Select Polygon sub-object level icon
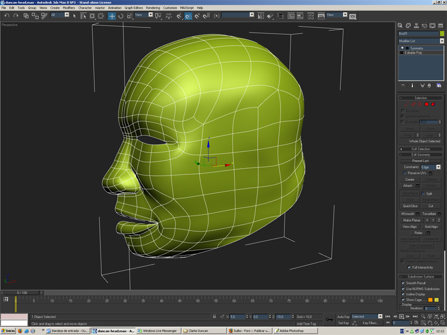Viewport: 447px width, 335px height. [x=426, y=104]
